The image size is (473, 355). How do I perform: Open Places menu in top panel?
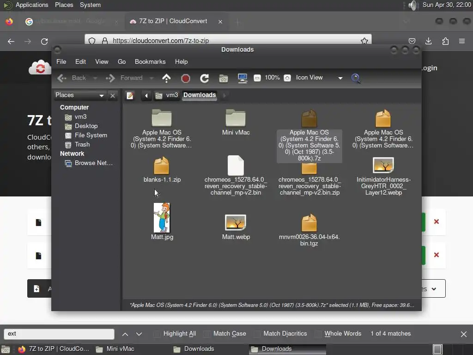[64, 5]
